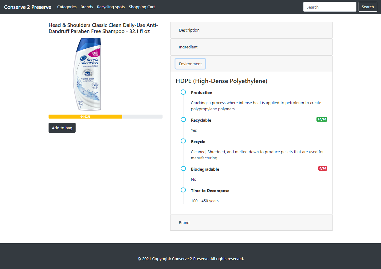Open the Recycling spots page
The image size is (381, 269).
tap(111, 7)
